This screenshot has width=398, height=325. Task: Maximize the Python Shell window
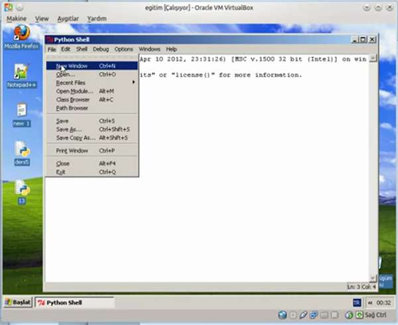pos(364,40)
